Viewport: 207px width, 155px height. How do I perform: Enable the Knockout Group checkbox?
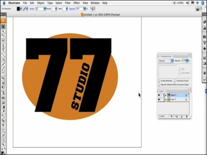click(x=175, y=81)
